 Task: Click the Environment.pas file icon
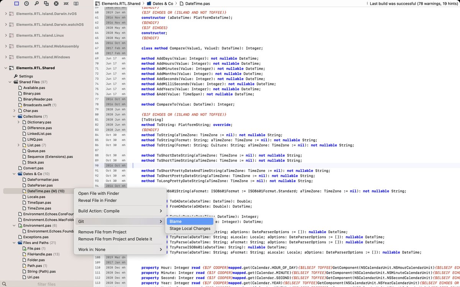click(20, 225)
